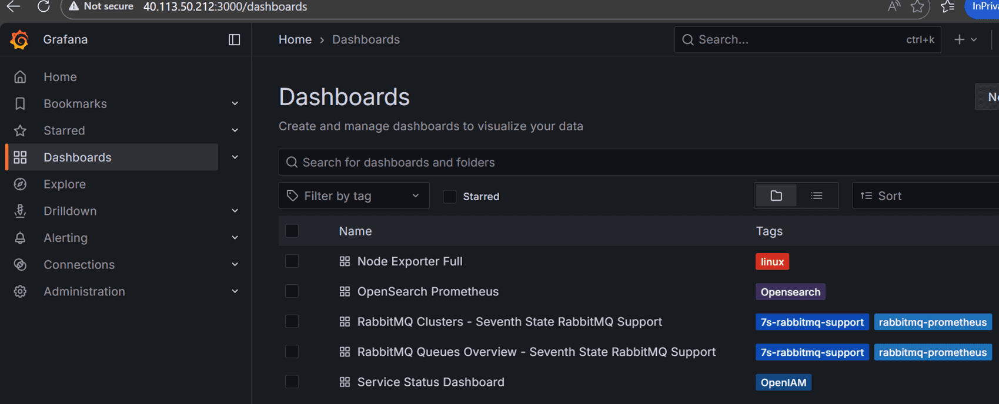Open Explore from the sidebar compass icon
The image size is (999, 404).
click(20, 184)
